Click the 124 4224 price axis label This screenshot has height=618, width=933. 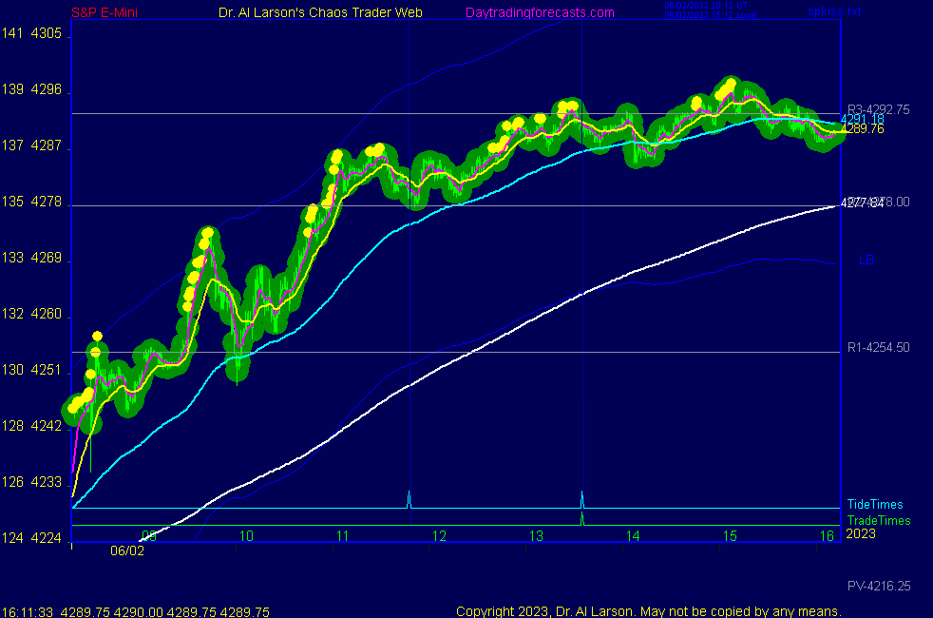(31, 537)
